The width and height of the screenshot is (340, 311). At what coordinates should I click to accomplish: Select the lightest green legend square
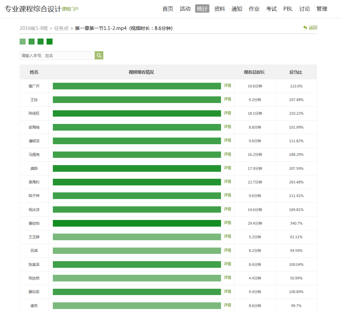click(23, 42)
